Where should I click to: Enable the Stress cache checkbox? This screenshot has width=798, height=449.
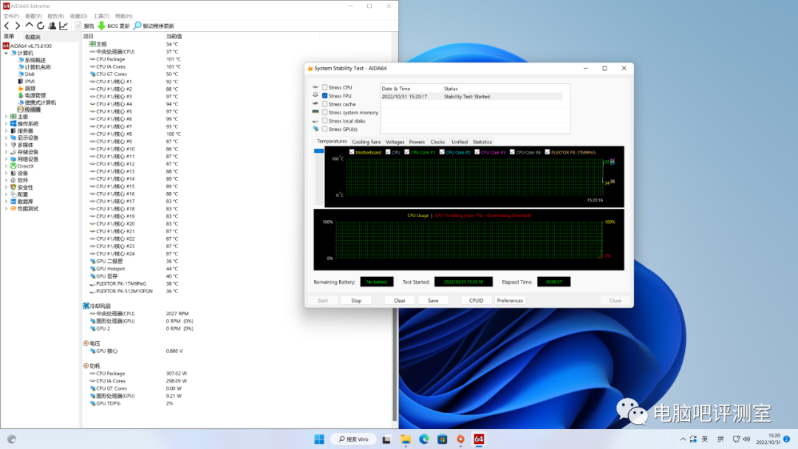[x=324, y=104]
